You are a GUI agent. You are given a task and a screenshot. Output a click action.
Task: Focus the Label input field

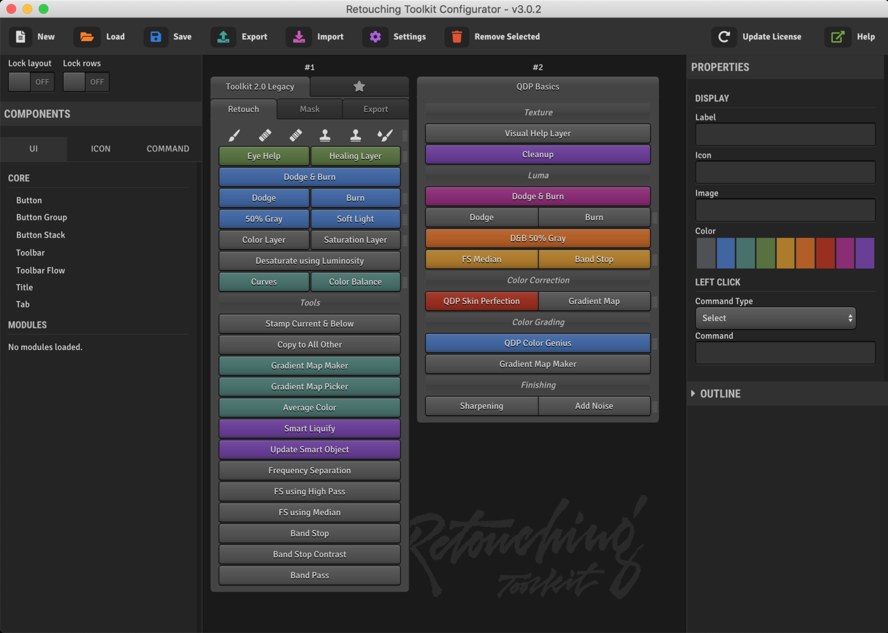click(785, 134)
